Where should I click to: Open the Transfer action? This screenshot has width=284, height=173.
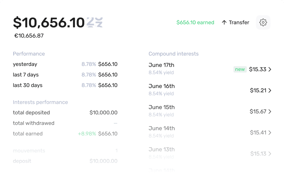(x=235, y=22)
